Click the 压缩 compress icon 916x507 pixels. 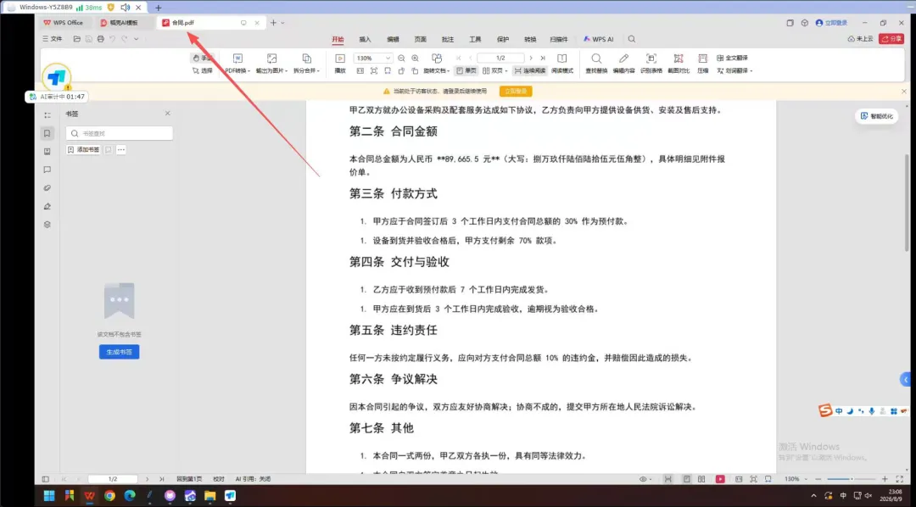[703, 64]
